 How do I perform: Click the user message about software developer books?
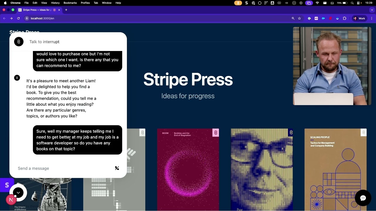(78, 140)
